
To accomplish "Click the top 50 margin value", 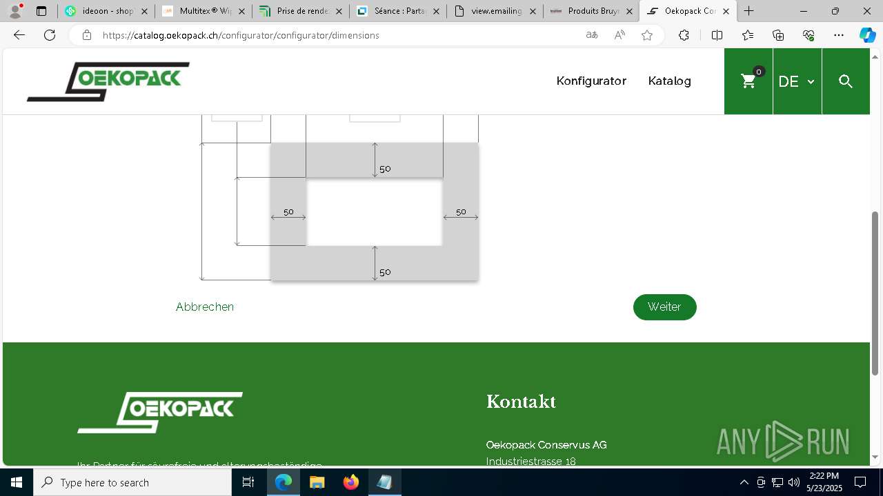I will click(385, 169).
